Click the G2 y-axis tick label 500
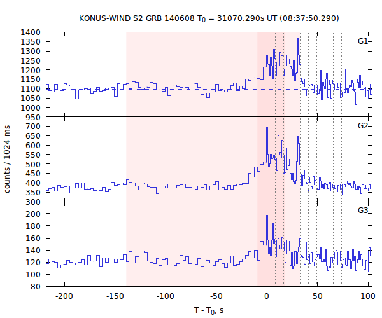382x318 pixels. click(x=33, y=165)
